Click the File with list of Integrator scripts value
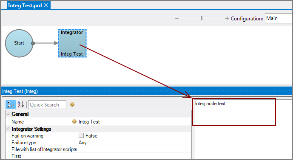293x160 pixels. pyautogui.click(x=134, y=149)
